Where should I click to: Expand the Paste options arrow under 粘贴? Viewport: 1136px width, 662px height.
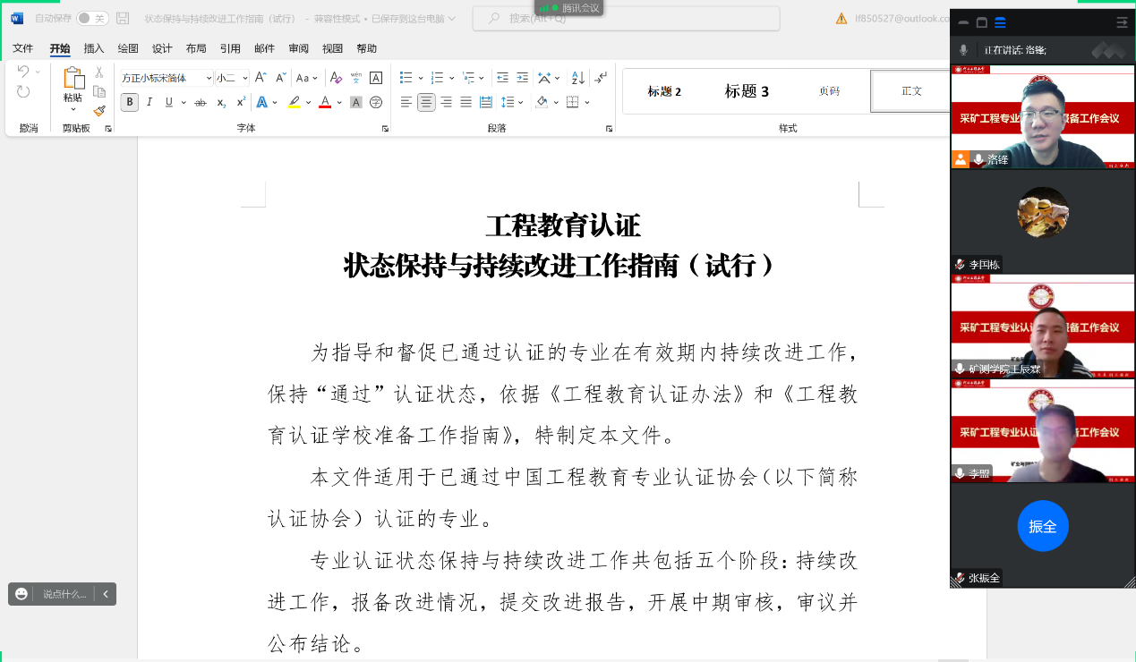pyautogui.click(x=73, y=109)
